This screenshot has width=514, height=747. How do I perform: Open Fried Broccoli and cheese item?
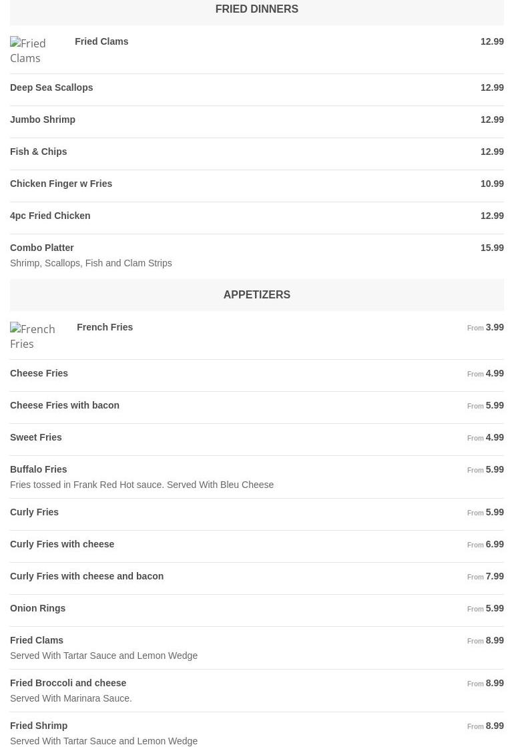pyautogui.click(x=68, y=683)
